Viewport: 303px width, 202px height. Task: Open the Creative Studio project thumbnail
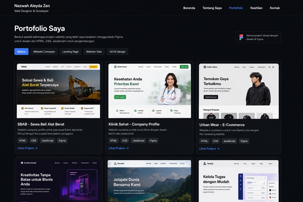click(x=58, y=181)
